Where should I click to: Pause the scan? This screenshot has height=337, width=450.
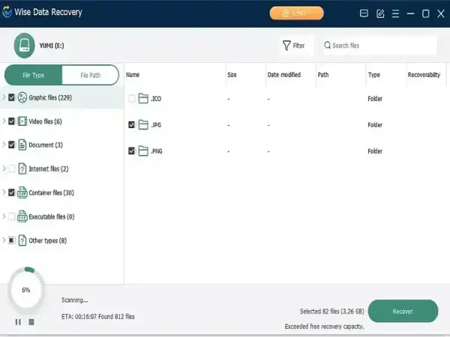[18, 322]
